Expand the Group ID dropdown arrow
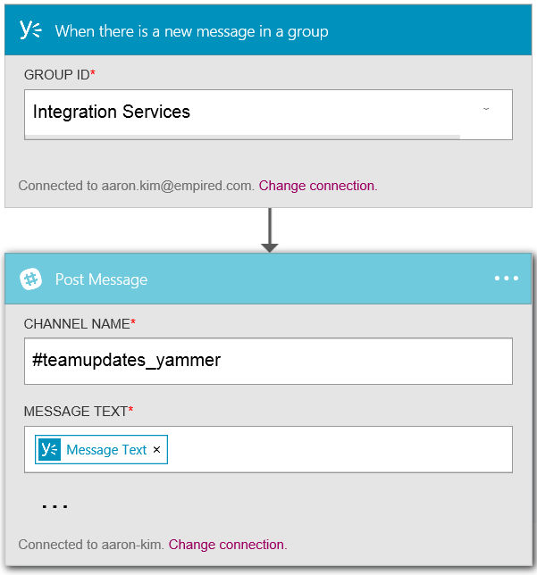The width and height of the screenshot is (537, 575). pyautogui.click(x=486, y=109)
